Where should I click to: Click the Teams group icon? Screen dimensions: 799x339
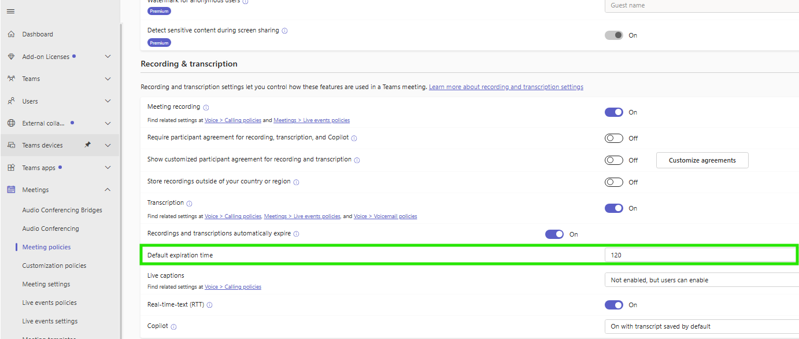11,79
